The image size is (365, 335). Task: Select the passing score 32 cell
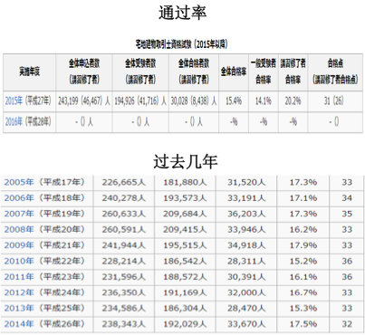click(347, 324)
